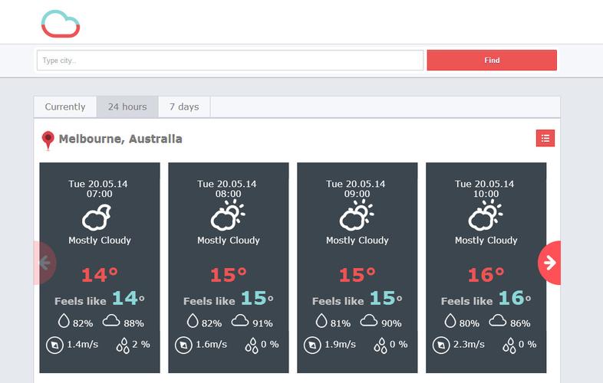The width and height of the screenshot is (603, 383).
Task: Click the red location pin icon
Action: 48,140
